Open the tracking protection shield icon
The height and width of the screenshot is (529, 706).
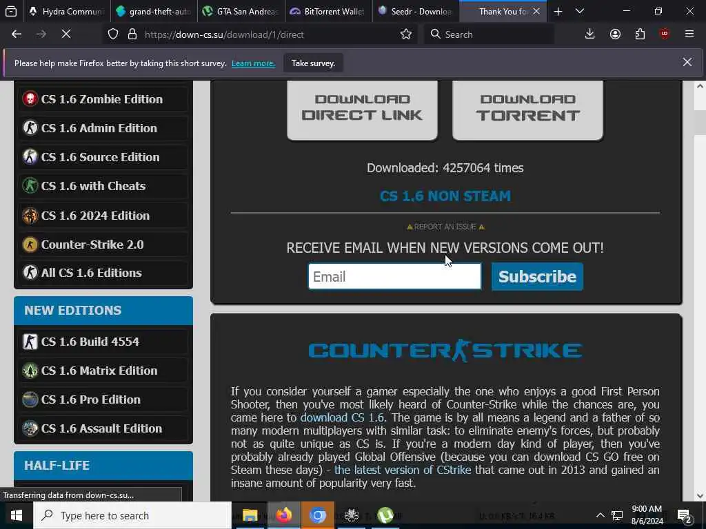113,34
